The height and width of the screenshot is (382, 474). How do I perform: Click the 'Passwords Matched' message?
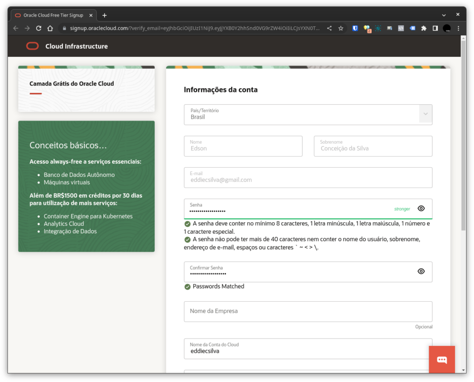(218, 286)
